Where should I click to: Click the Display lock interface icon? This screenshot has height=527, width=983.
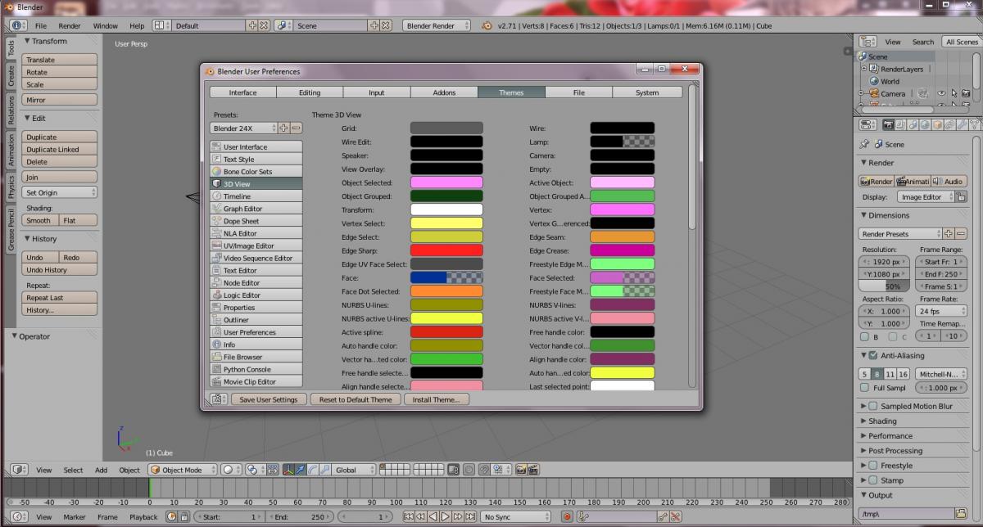(x=963, y=197)
